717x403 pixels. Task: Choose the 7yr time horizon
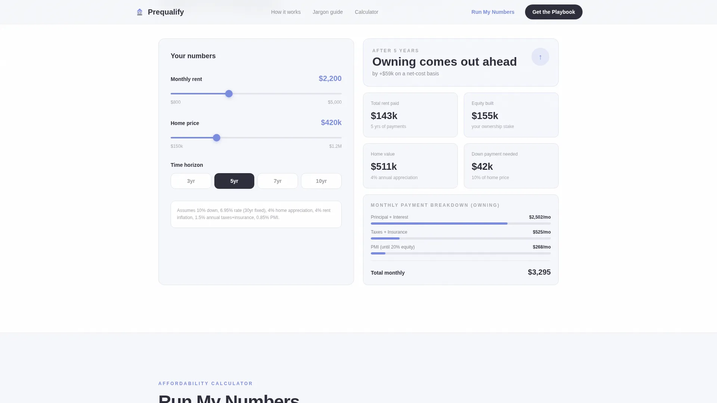click(277, 181)
